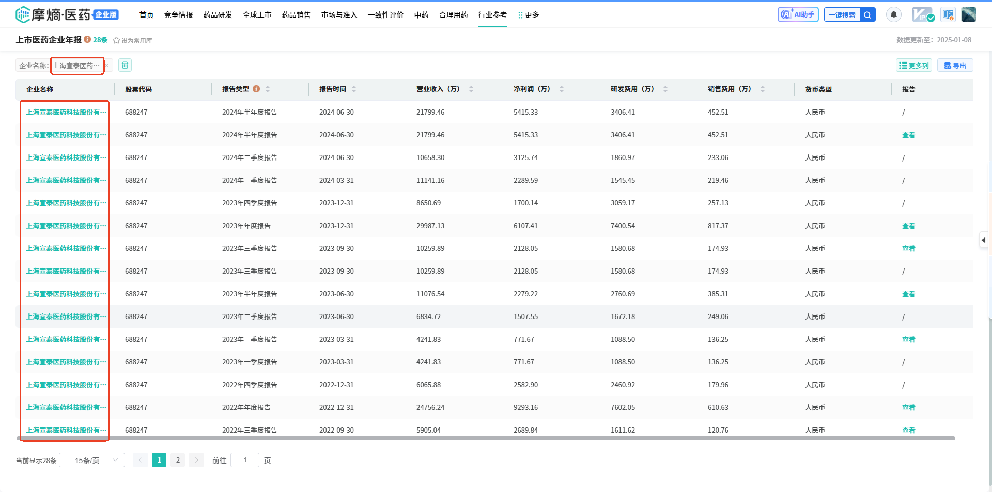View report for the 2024-06-30 半年度报告 row with 查看

(x=909, y=135)
